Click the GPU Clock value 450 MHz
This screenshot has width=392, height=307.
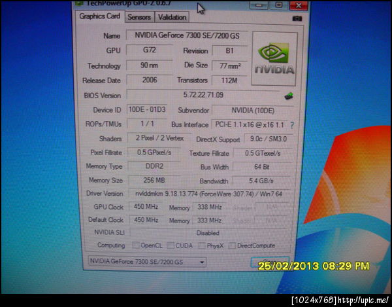point(146,207)
